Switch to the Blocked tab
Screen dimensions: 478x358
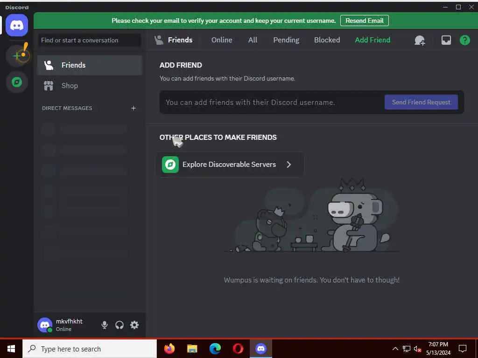[x=327, y=40]
